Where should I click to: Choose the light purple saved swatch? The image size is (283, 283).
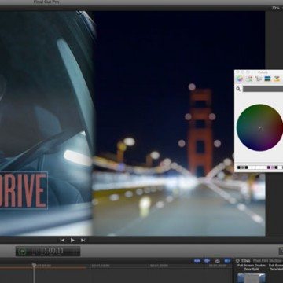pos(273,167)
